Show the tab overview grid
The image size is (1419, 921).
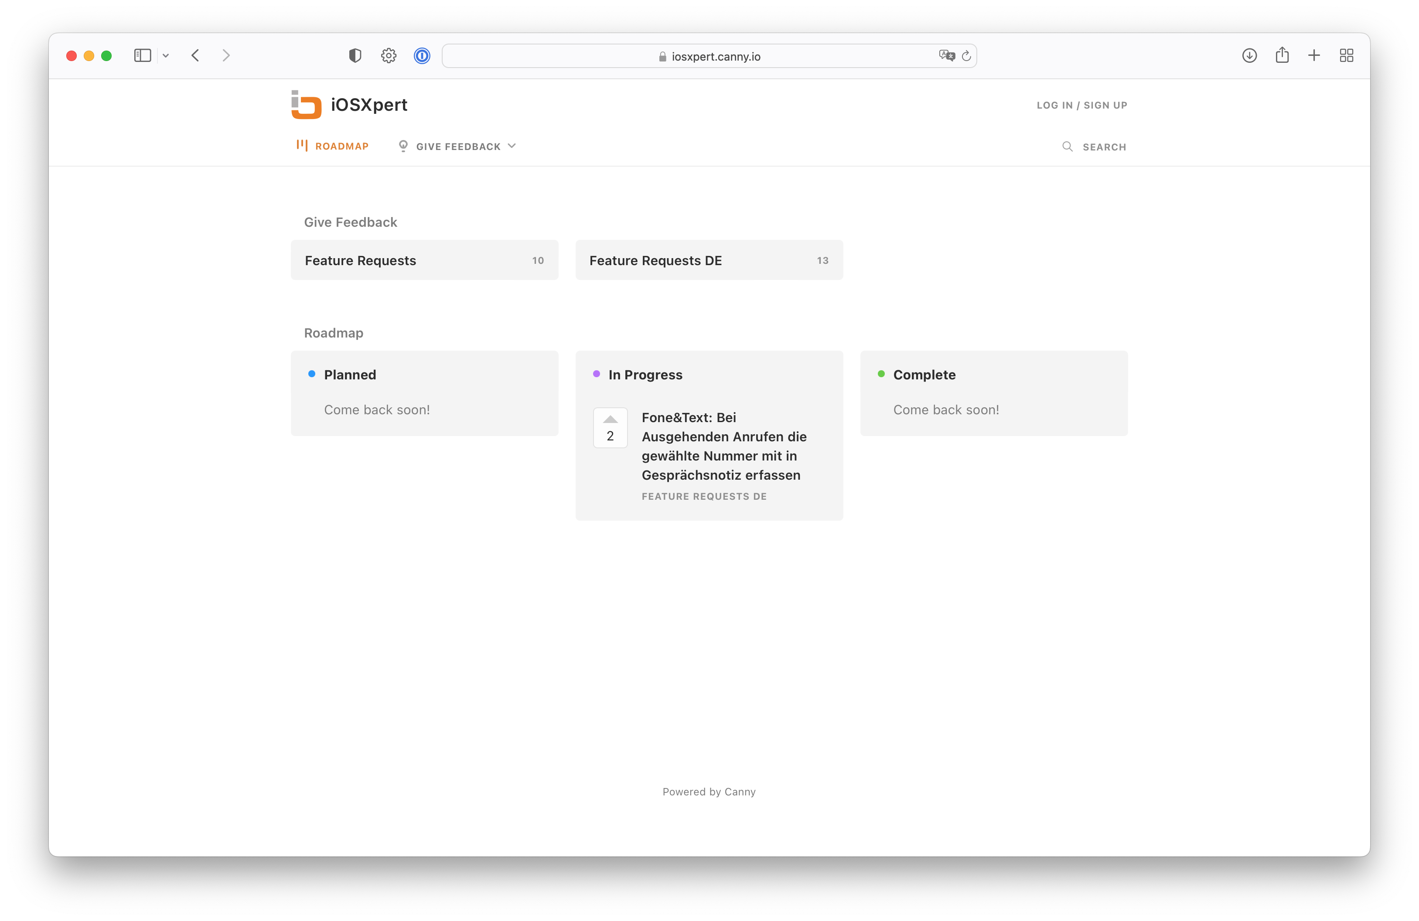point(1346,55)
